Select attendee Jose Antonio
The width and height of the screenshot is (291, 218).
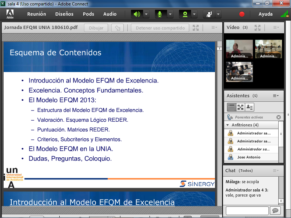click(x=251, y=157)
